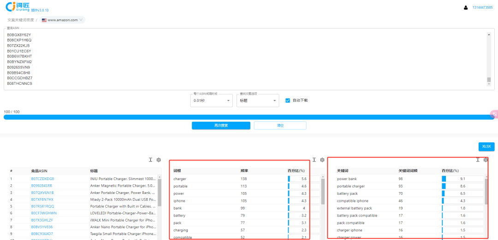This screenshot has height=240, width=498.
Task: Click the ASIN textarea scroll-down arrow
Action: [x=489, y=83]
